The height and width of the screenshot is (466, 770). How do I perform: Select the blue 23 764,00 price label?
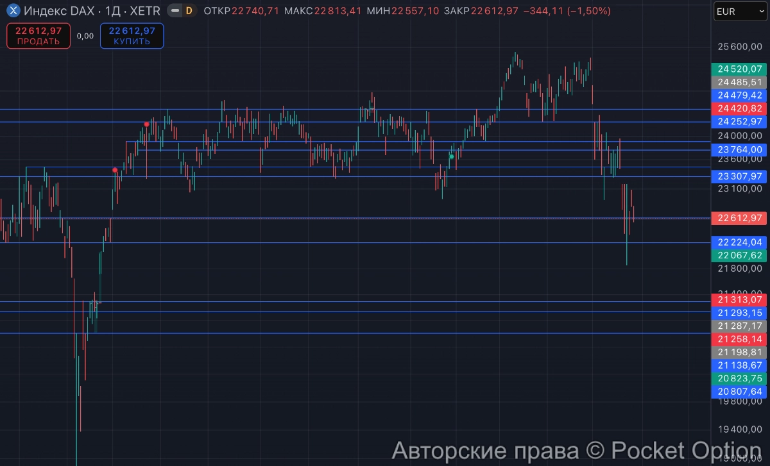740,149
